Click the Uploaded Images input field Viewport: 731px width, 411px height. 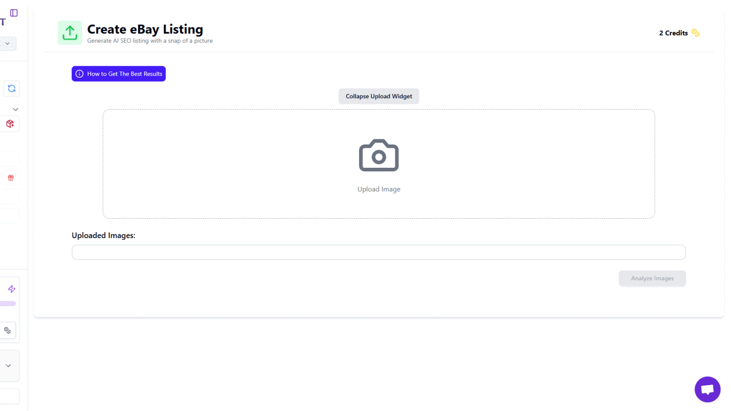pos(378,252)
